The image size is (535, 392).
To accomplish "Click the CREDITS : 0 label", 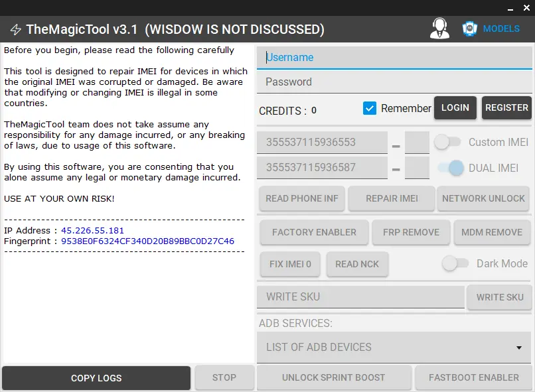I will (x=287, y=111).
